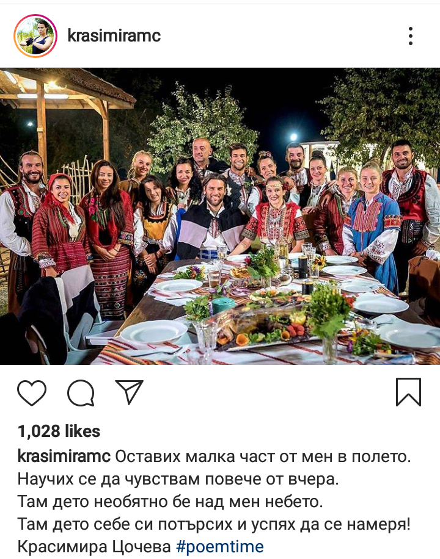Viewport: 440px width, 559px height.
Task: Tap the woman in the blue folk costume
Action: point(372,228)
